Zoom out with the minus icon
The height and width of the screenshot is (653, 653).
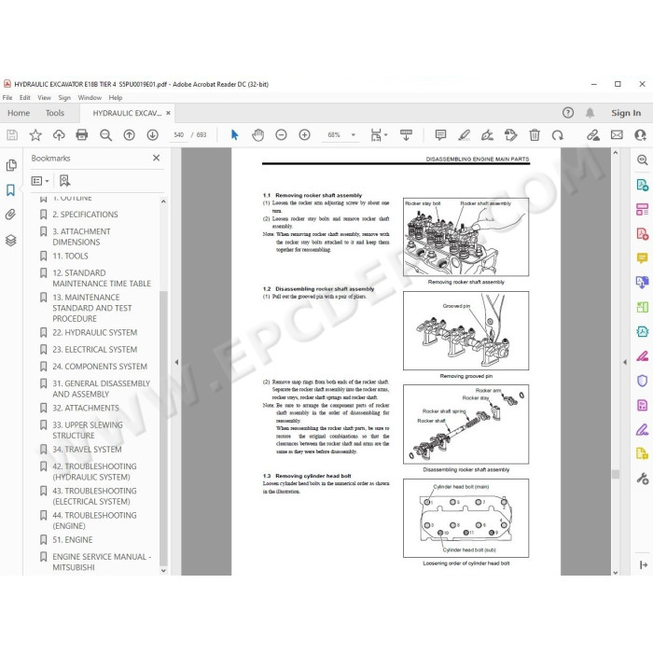pyautogui.click(x=281, y=135)
